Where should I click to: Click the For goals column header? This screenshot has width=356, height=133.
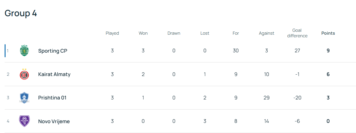[x=236, y=33]
